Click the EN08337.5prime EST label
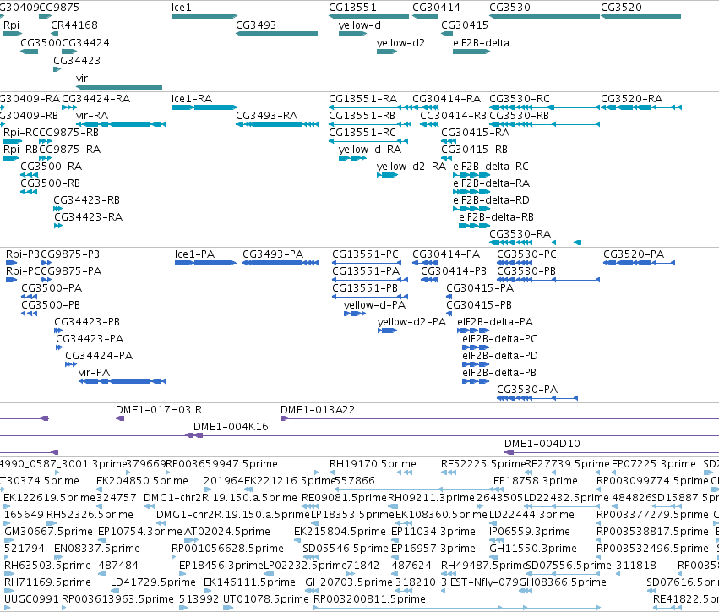The height and width of the screenshot is (612, 719). pyautogui.click(x=97, y=549)
